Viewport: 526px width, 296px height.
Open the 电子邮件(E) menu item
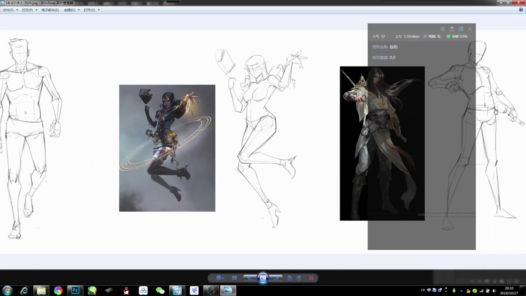[50, 10]
